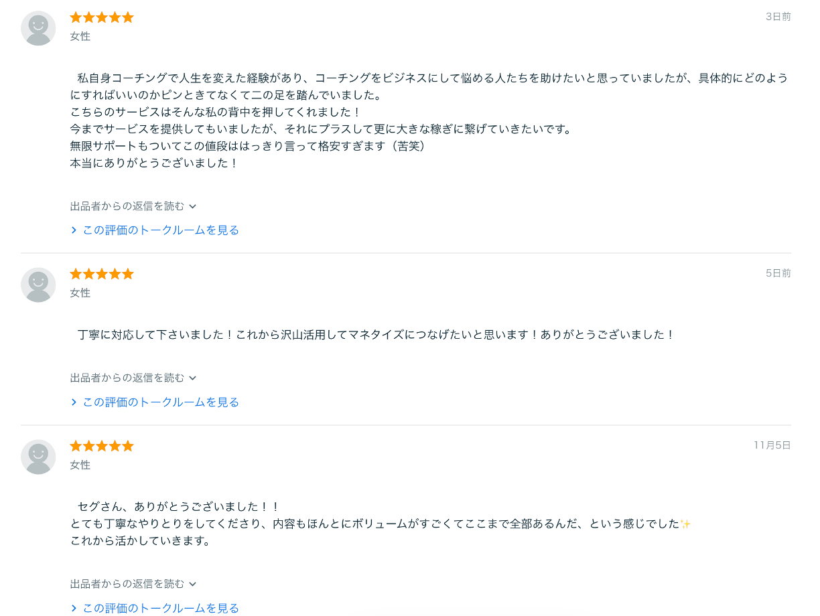Click the second reviewer's avatar icon
The image size is (820, 616).
pyautogui.click(x=38, y=285)
